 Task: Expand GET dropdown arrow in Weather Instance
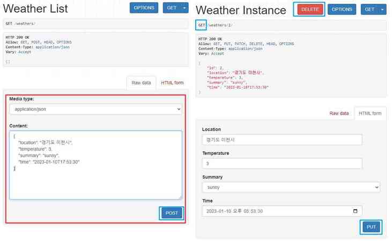(382, 10)
